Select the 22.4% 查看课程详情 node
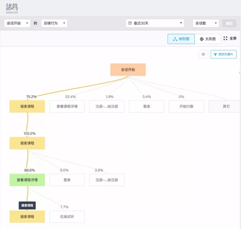Screen dimensions: 241x229 (x=67, y=106)
